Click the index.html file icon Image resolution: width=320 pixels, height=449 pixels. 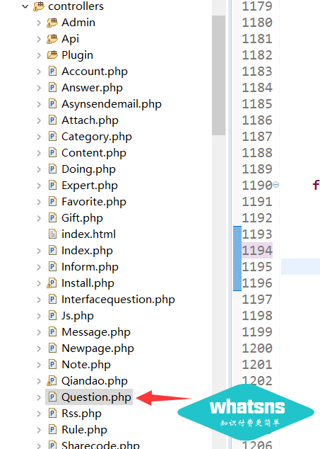pos(52,234)
